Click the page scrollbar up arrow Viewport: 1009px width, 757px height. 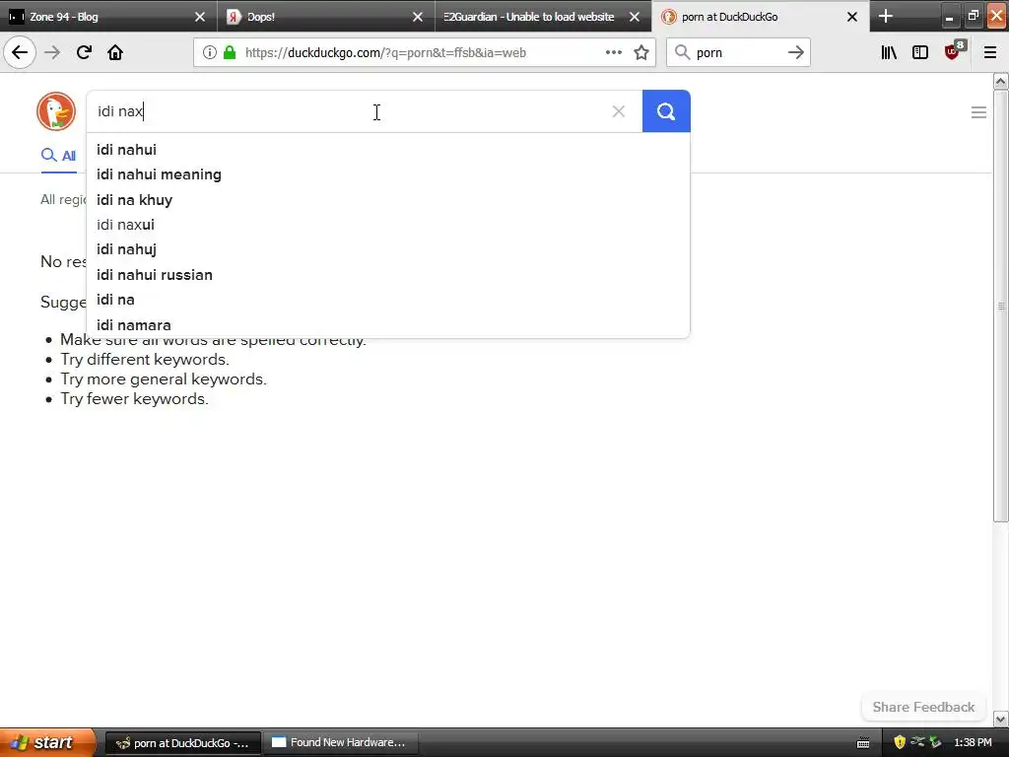click(x=1001, y=81)
